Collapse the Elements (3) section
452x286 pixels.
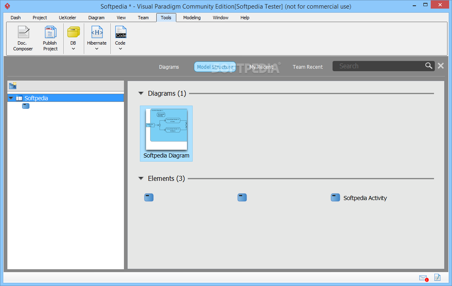[141, 178]
